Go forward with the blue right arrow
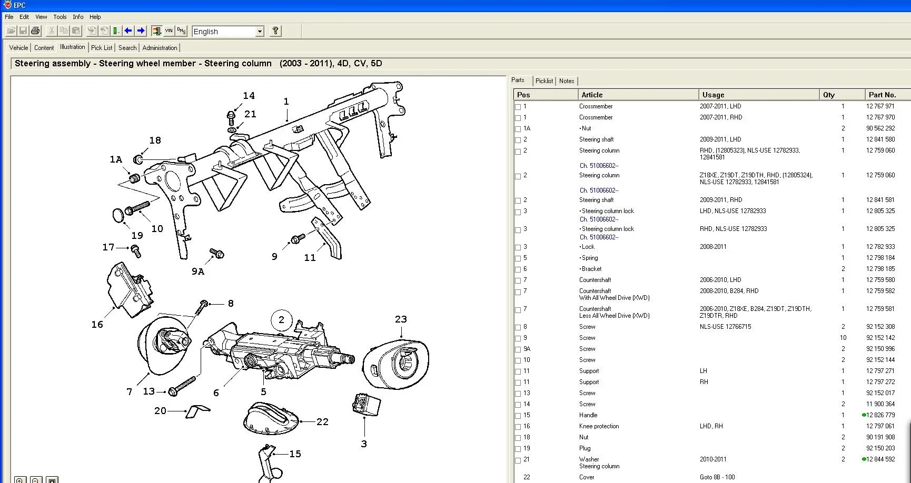The height and width of the screenshot is (483, 911). [141, 31]
